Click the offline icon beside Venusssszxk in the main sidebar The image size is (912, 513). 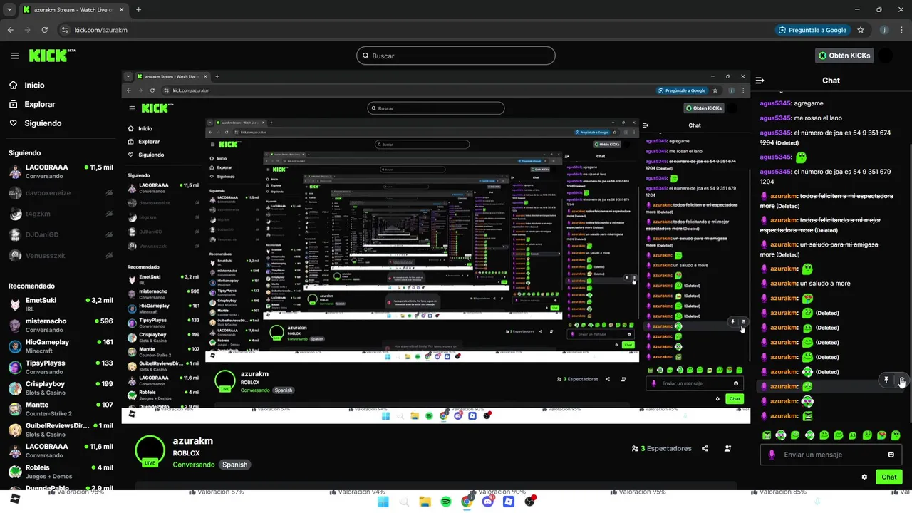[x=109, y=255]
